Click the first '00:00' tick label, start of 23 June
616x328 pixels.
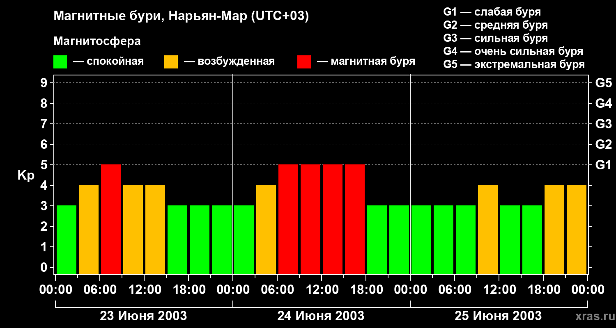tap(55, 290)
